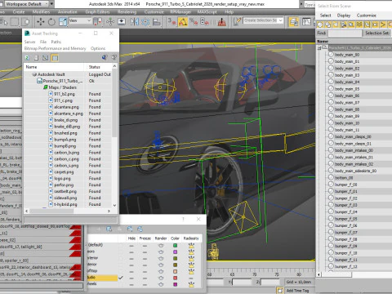Activate the Rotate tool in main toolbar
This screenshot has height=294, width=392.
(51, 21)
